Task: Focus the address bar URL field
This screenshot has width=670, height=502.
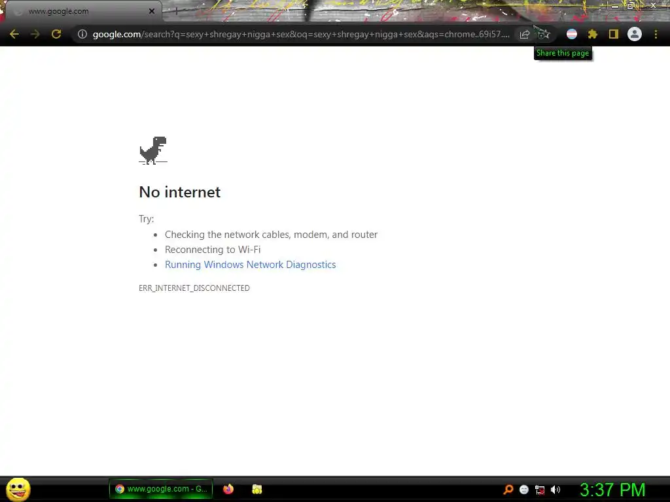Action: click(301, 34)
